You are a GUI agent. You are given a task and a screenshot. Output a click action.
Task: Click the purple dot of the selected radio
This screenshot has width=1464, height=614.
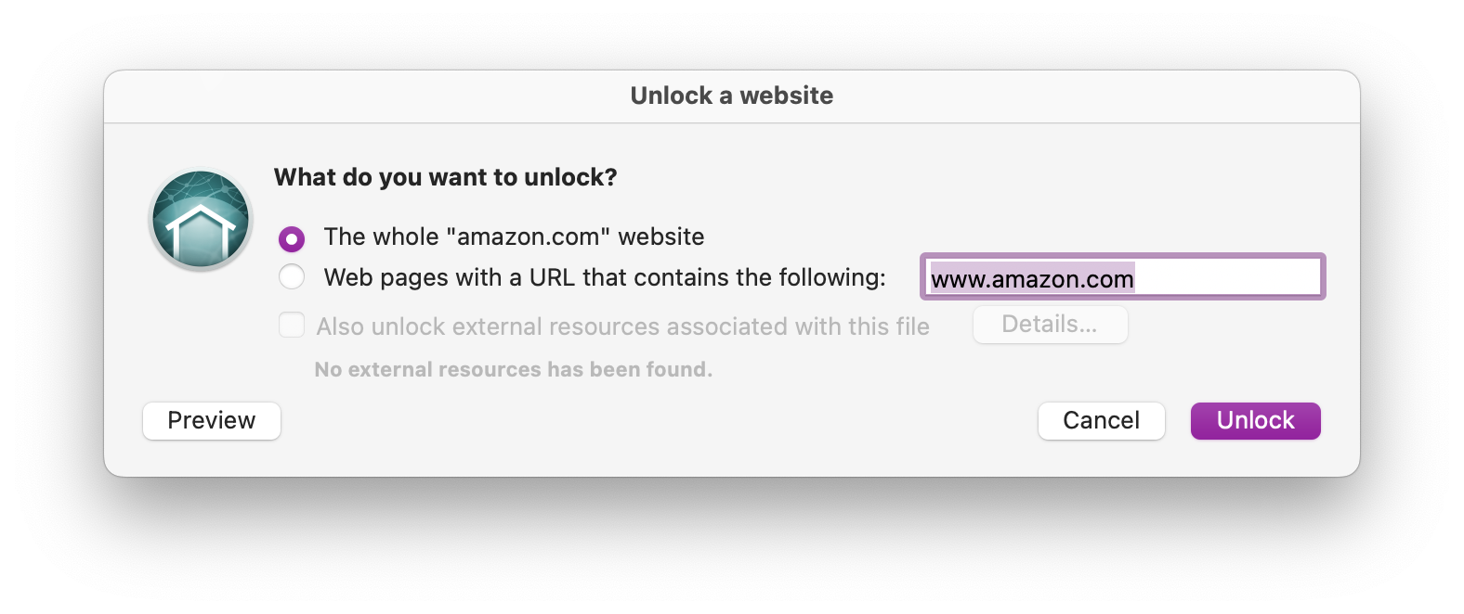point(292,239)
